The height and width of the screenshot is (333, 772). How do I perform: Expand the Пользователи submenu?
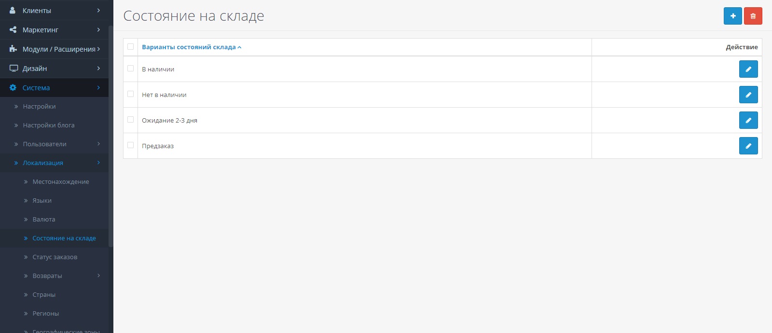tap(98, 144)
